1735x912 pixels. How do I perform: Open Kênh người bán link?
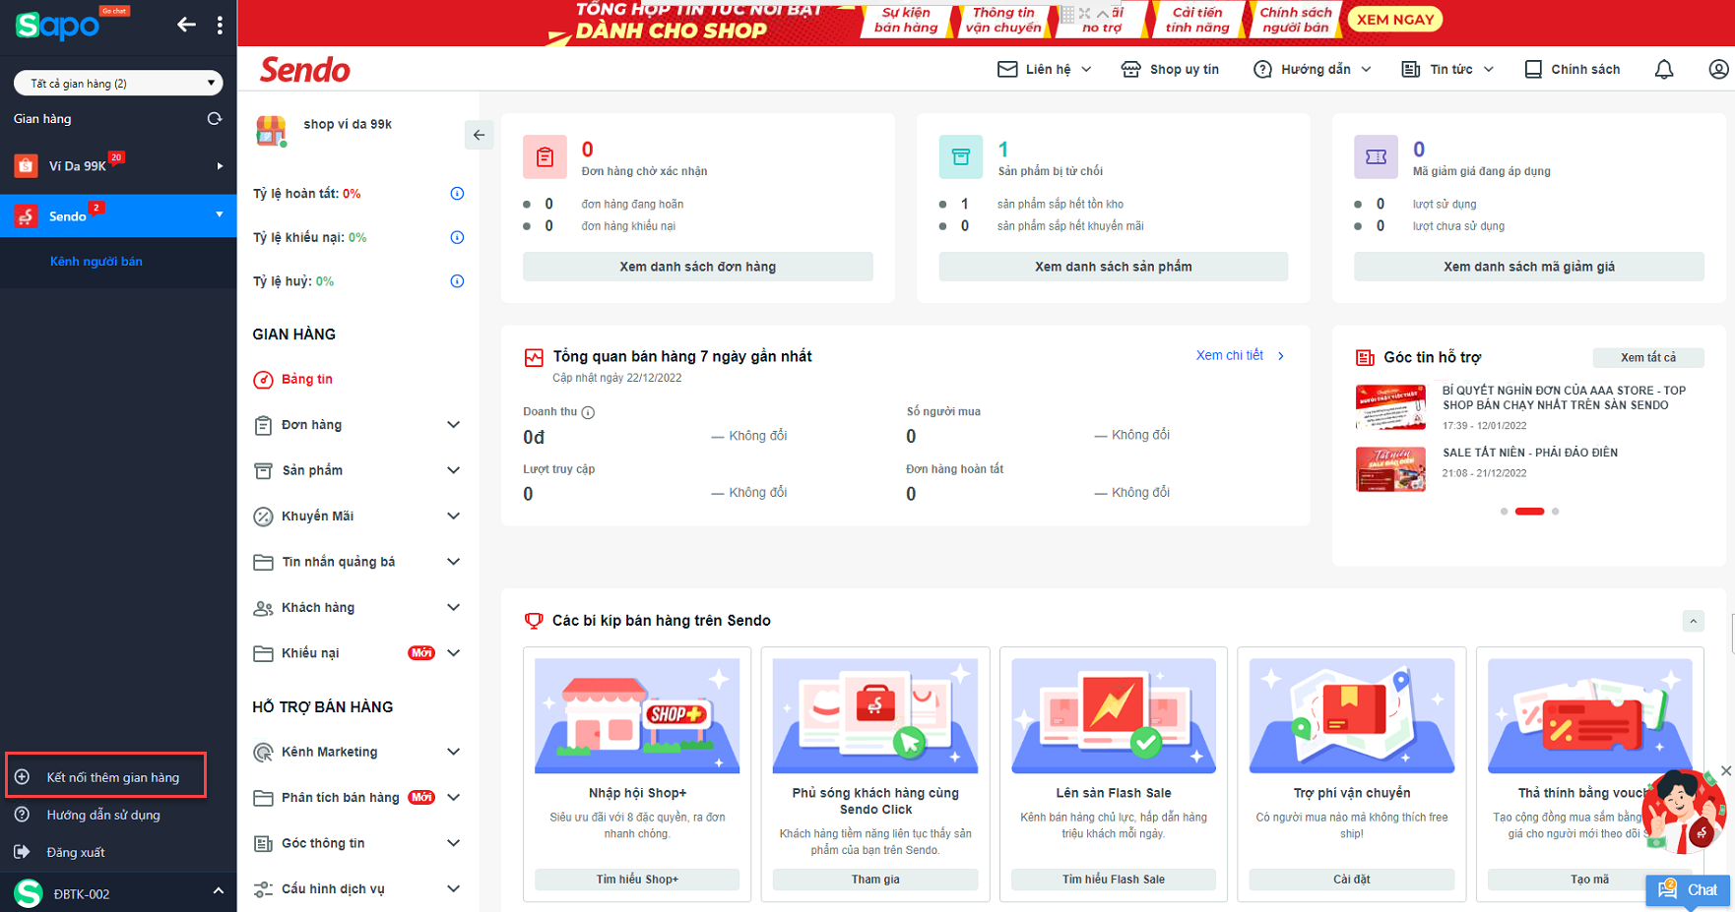click(x=96, y=262)
